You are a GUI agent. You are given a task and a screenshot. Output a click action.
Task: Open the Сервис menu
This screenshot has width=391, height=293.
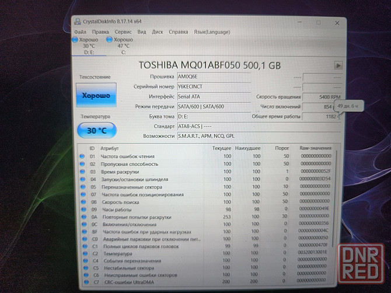coord(123,32)
